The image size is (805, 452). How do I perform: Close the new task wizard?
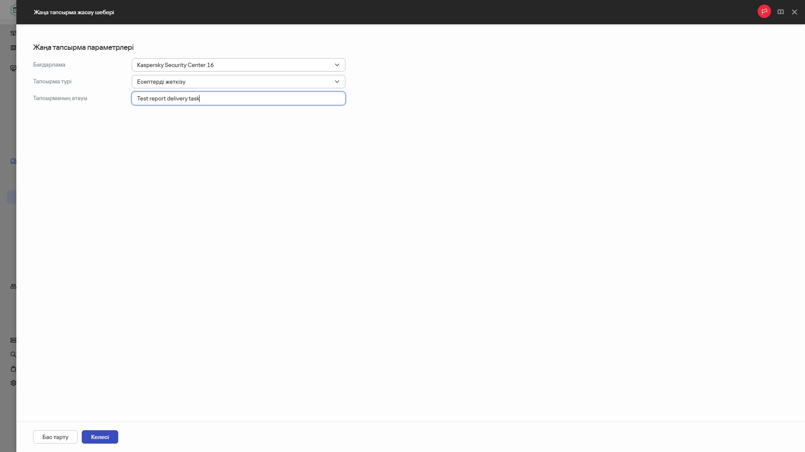tap(794, 12)
